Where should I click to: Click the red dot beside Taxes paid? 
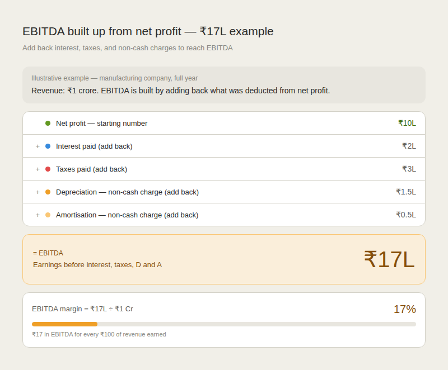[48, 169]
